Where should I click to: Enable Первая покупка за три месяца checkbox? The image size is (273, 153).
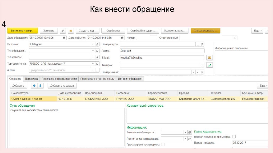[234, 137]
